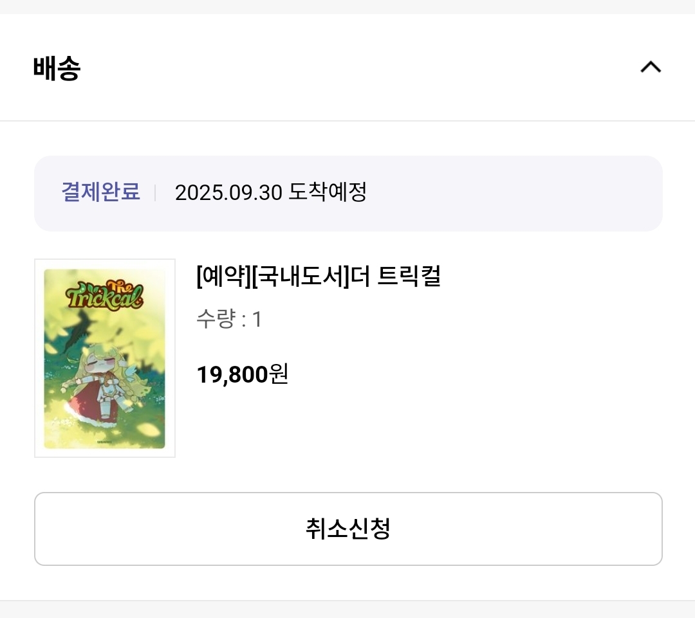Tap the 도착예정 text
695x618 pixels.
click(x=328, y=192)
